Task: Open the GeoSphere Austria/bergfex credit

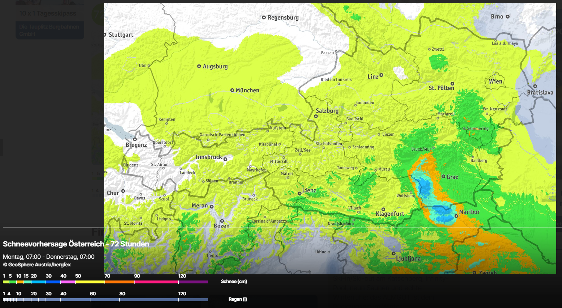Action: click(37, 265)
